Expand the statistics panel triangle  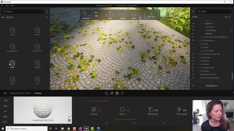(x=193, y=86)
